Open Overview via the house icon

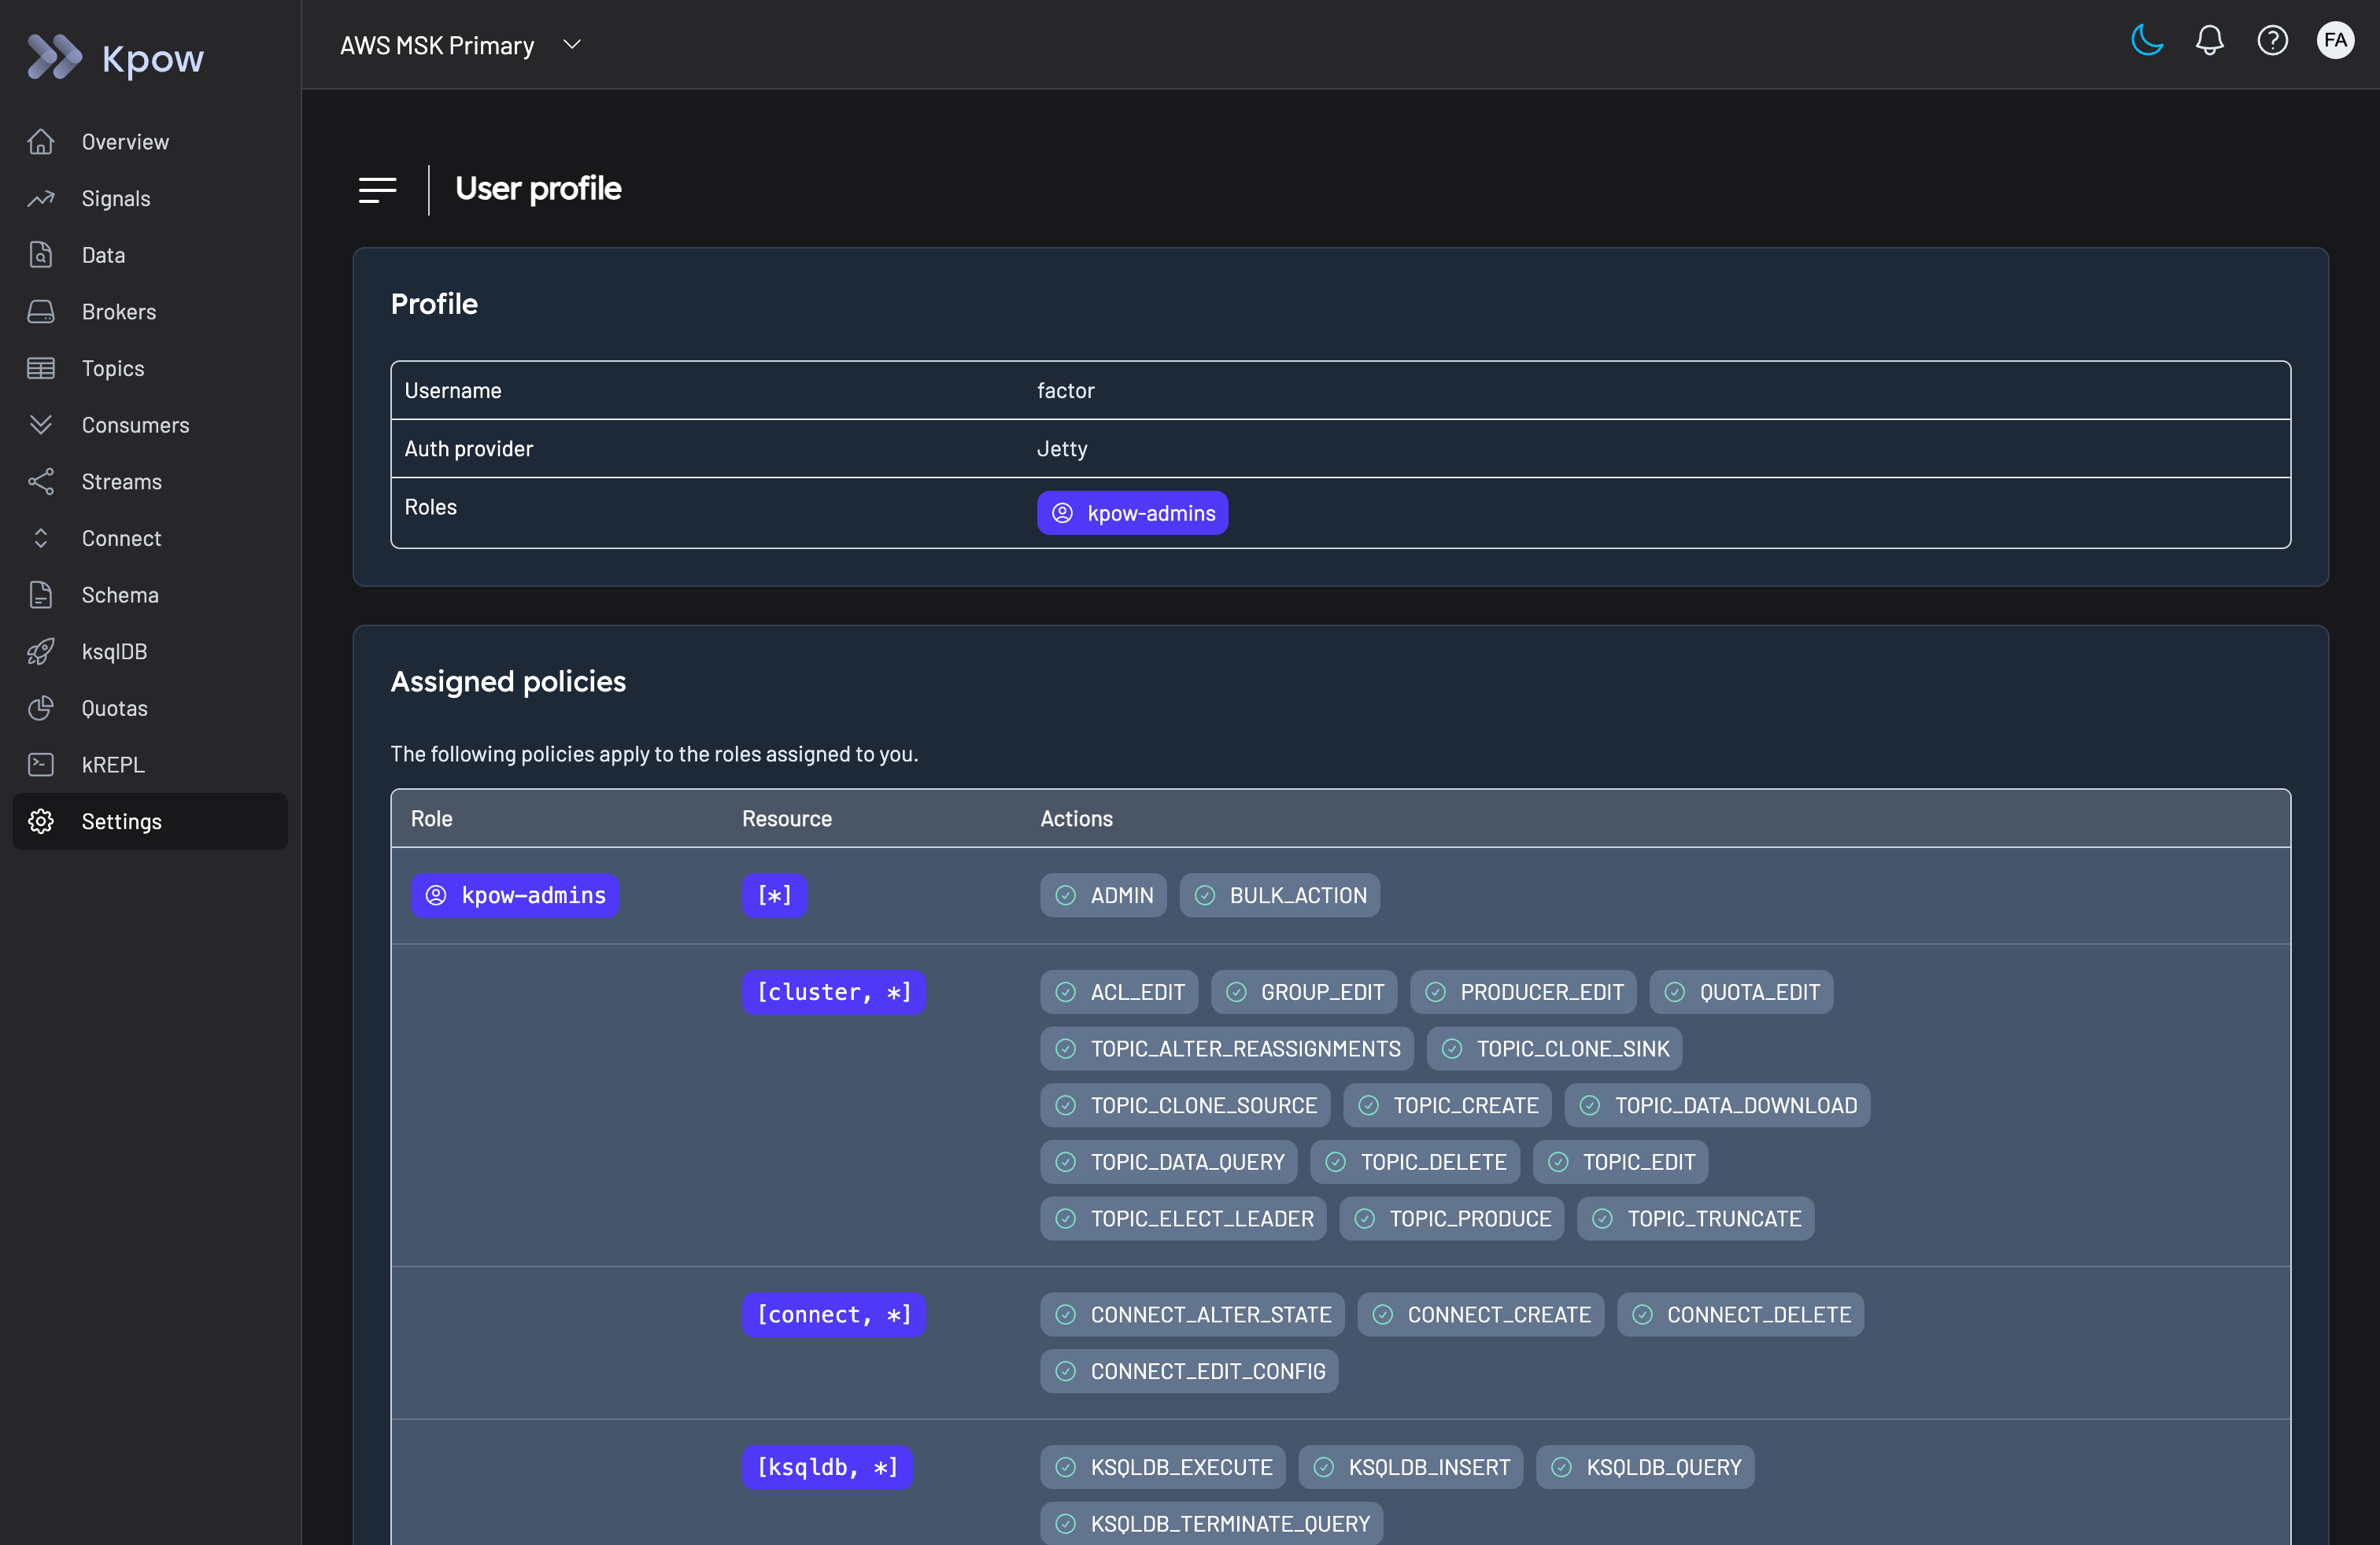coord(41,142)
